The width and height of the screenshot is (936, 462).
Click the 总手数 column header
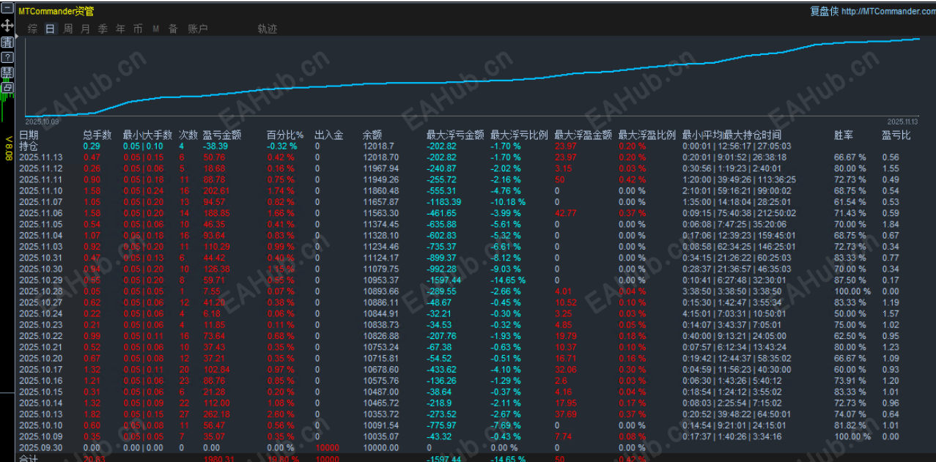click(97, 135)
